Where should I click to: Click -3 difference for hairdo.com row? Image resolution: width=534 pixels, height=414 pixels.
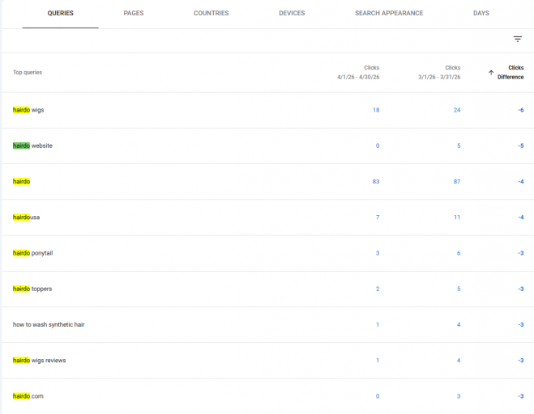tap(521, 396)
